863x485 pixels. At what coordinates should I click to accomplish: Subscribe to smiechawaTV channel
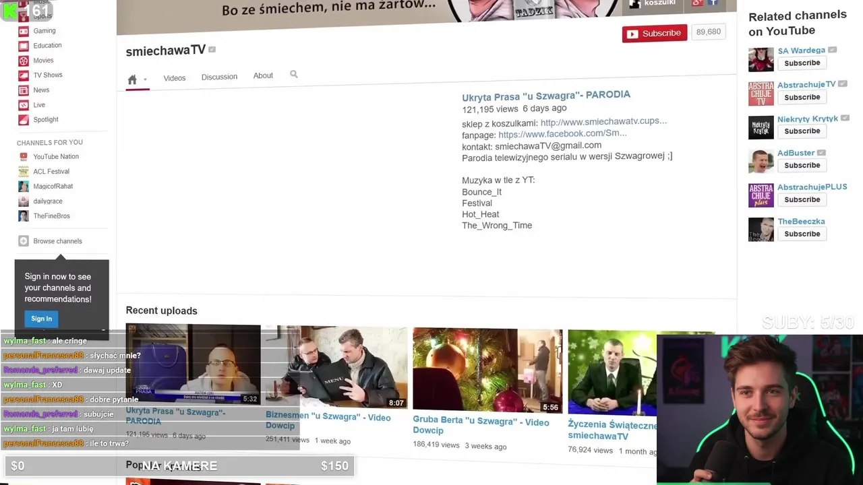pos(655,34)
